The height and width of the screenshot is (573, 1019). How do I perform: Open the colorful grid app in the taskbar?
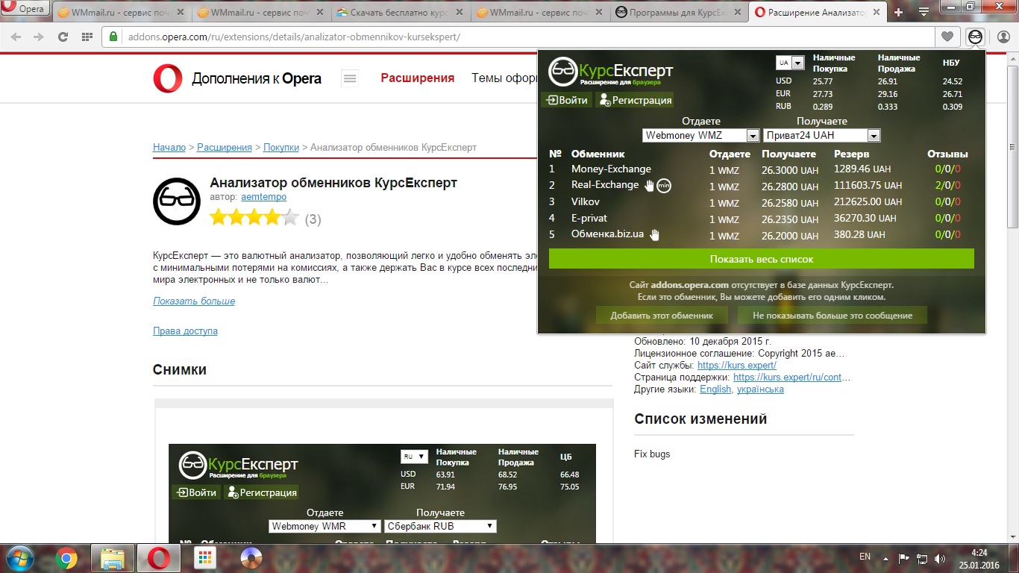pyautogui.click(x=204, y=557)
